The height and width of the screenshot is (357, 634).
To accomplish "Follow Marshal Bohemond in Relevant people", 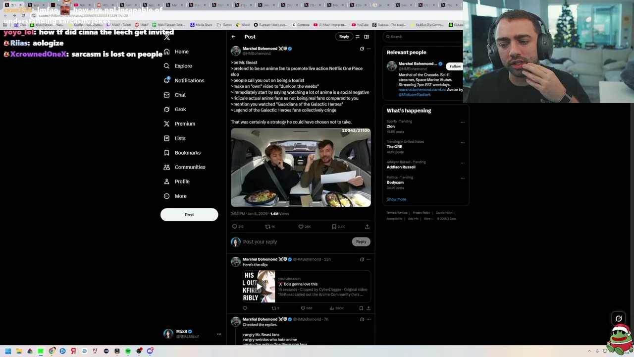I will coord(455,66).
